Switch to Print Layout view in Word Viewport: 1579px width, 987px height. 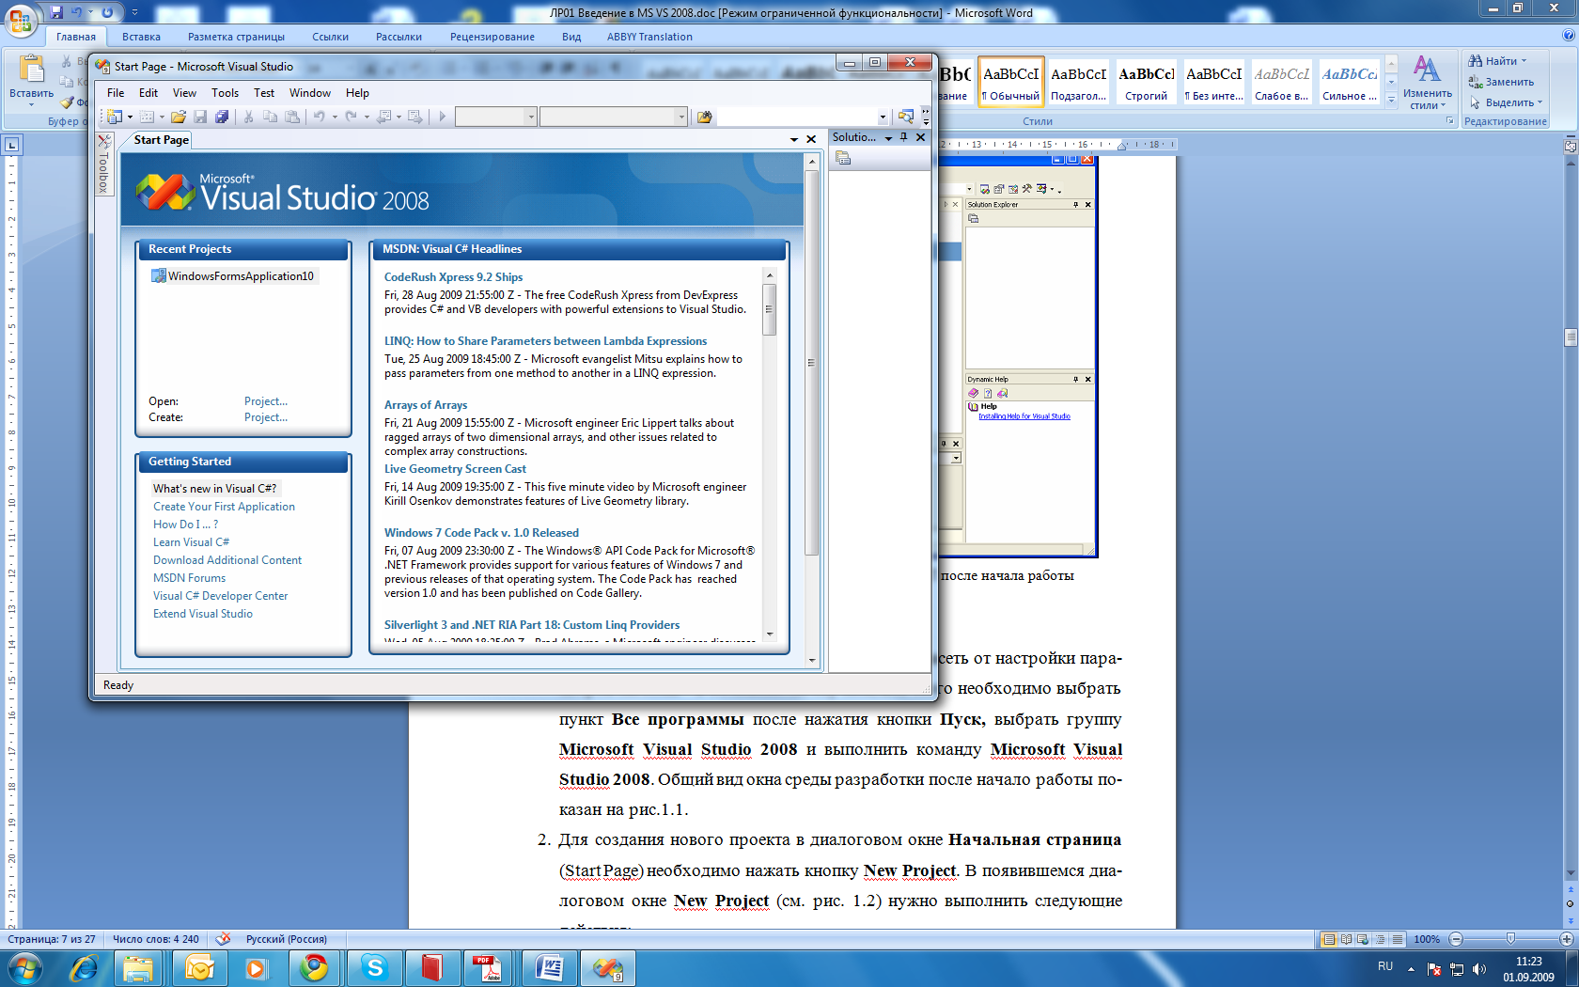[x=1329, y=939]
